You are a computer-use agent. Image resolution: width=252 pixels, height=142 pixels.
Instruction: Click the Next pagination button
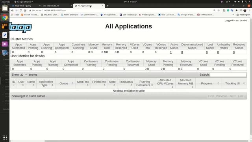coord(233,96)
